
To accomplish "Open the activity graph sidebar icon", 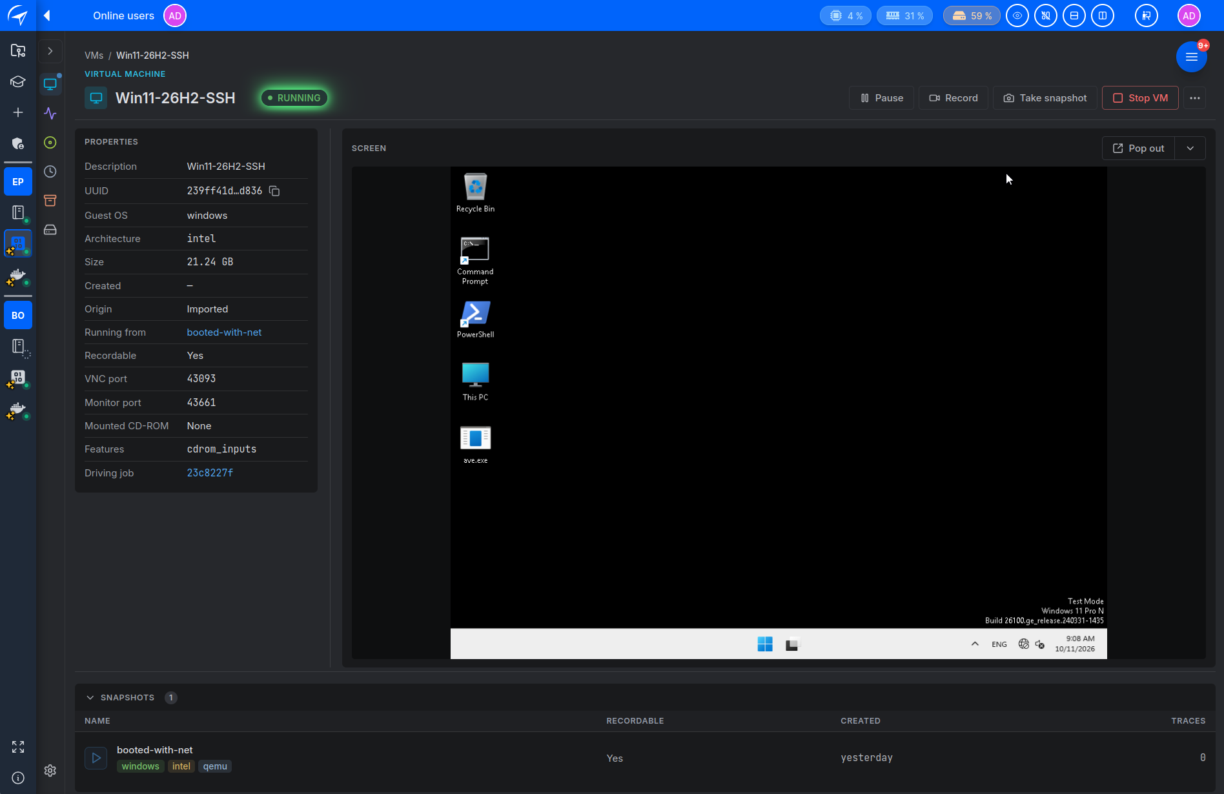I will pyautogui.click(x=50, y=114).
